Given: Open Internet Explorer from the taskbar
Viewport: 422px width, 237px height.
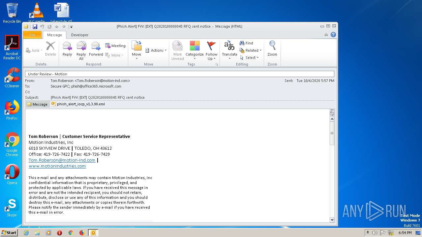Looking at the screenshot, I should 26,233.
